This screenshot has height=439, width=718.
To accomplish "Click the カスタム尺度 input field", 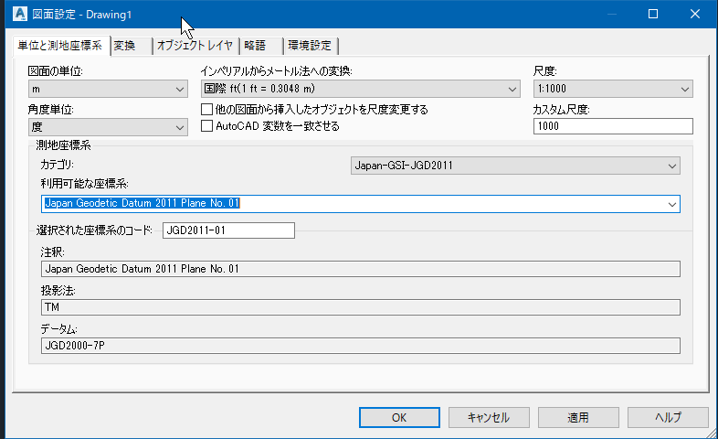I will click(613, 126).
